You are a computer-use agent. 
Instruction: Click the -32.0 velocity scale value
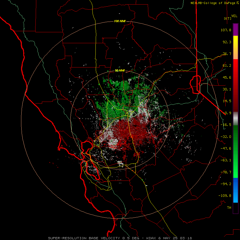click(226, 137)
